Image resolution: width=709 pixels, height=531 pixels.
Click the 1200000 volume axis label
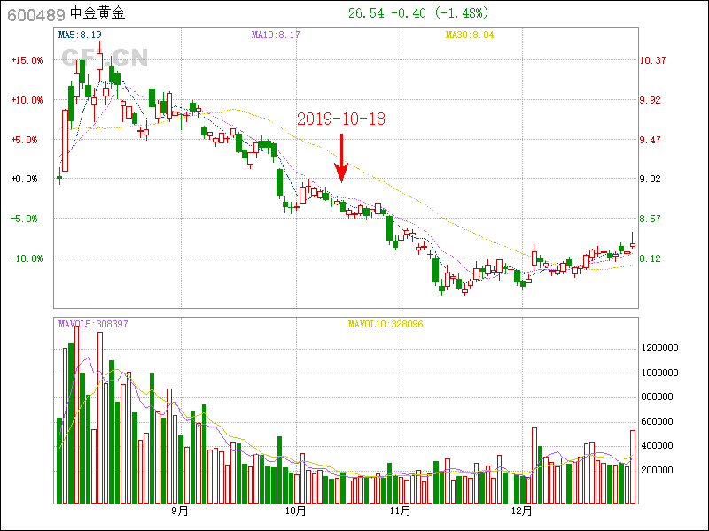[x=659, y=349]
